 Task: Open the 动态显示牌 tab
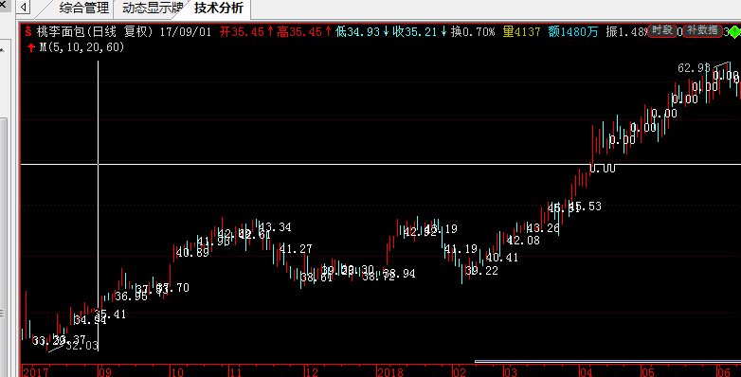(153, 8)
